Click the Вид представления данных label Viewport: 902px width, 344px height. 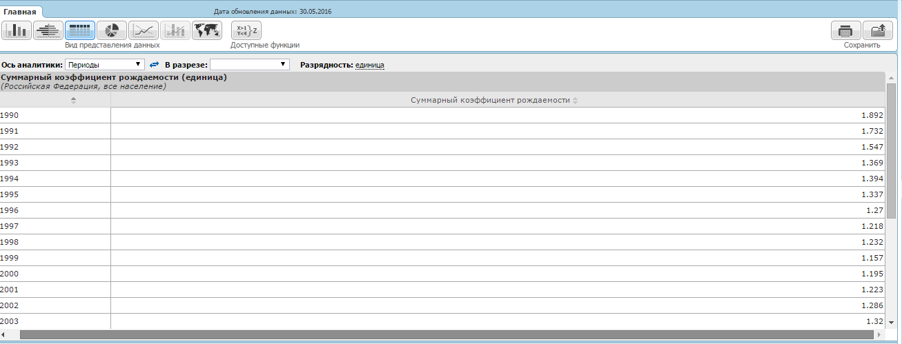coord(112,45)
